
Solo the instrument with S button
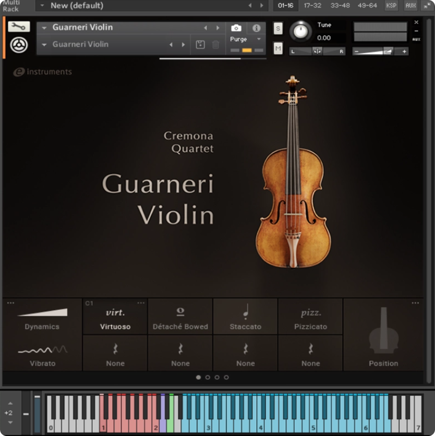tap(278, 28)
